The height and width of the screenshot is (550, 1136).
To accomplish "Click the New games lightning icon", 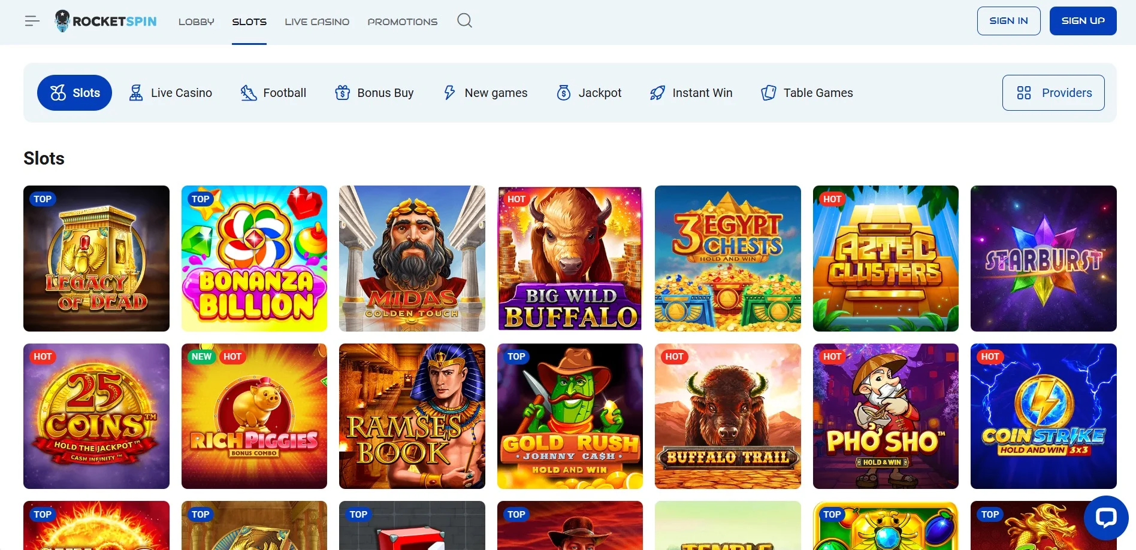I will pyautogui.click(x=449, y=93).
